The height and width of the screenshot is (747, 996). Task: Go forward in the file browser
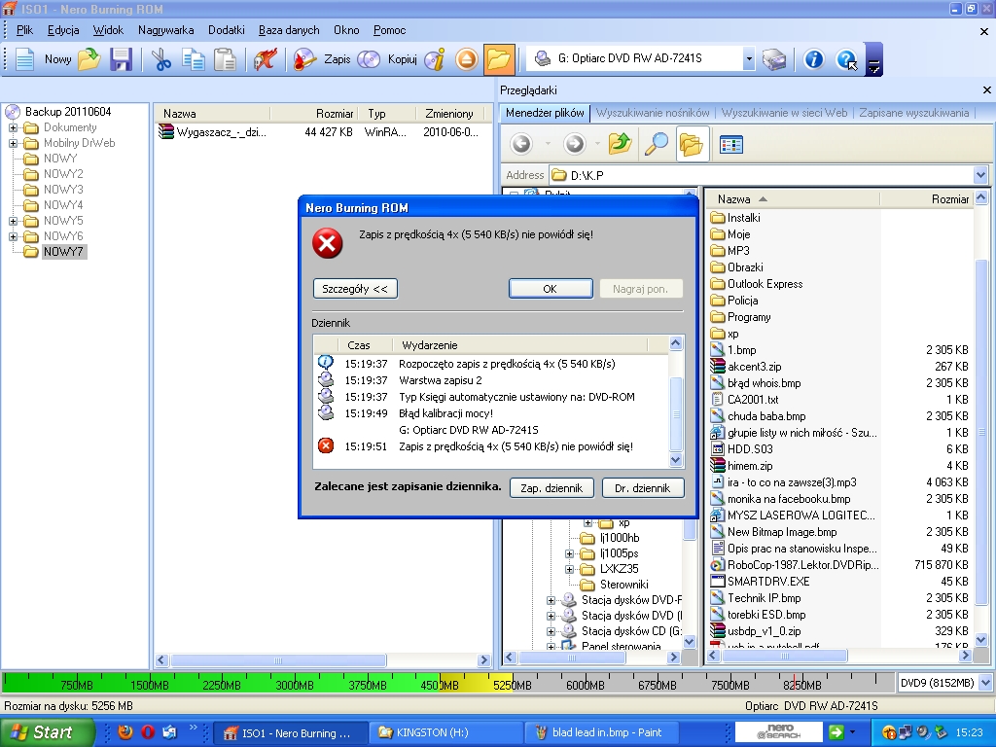tap(574, 144)
